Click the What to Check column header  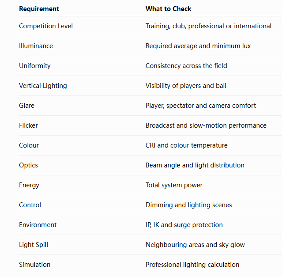coord(168,9)
